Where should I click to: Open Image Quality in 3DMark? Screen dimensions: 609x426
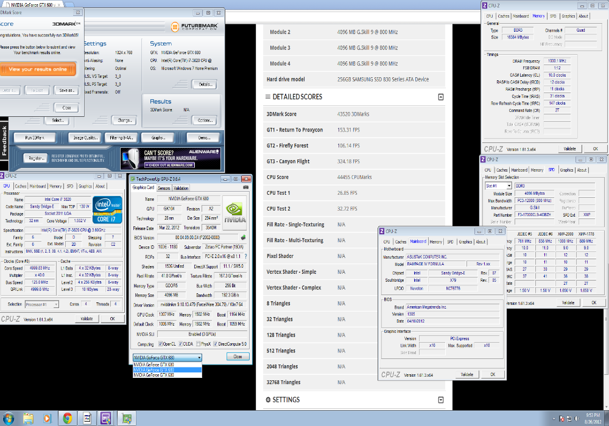[x=85, y=138]
